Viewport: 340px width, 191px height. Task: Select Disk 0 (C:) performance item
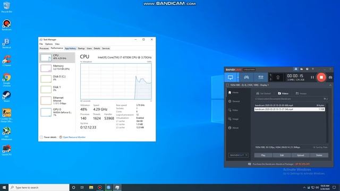(57, 79)
